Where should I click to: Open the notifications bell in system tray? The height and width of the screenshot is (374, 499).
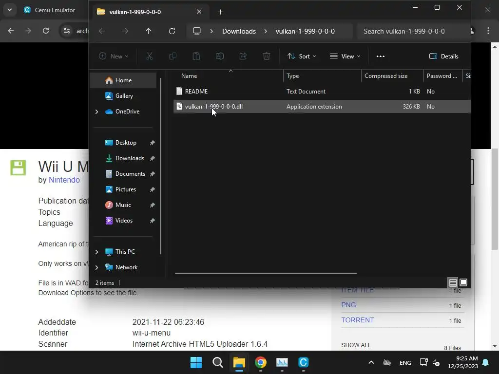pos(486,362)
